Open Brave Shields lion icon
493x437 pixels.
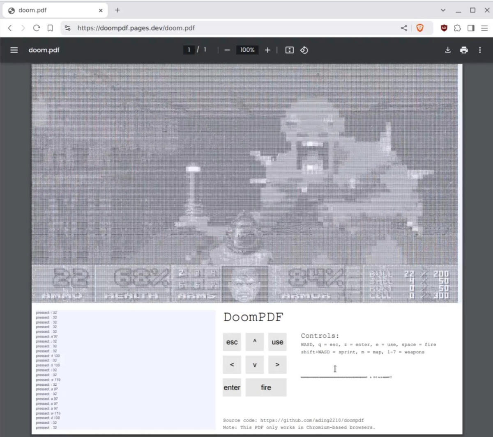(x=420, y=28)
